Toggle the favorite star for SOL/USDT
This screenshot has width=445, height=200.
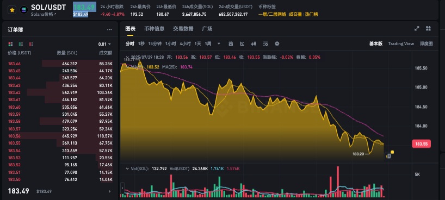coord(12,10)
